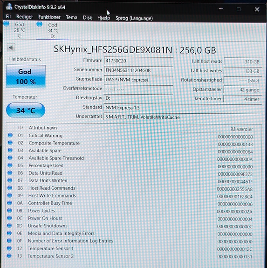The width and height of the screenshot is (267, 268).
Task: Click the status dot for Power Cycles
Action: (10, 210)
